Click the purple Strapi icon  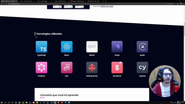coord(117,47)
